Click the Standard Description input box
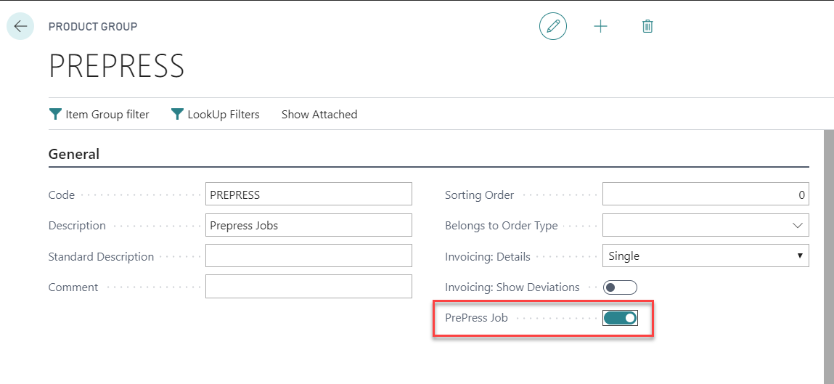This screenshot has width=834, height=384. [x=308, y=256]
